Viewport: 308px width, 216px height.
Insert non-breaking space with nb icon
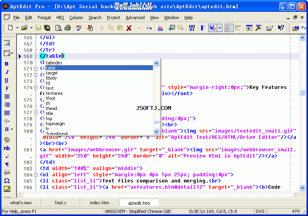click(7, 148)
